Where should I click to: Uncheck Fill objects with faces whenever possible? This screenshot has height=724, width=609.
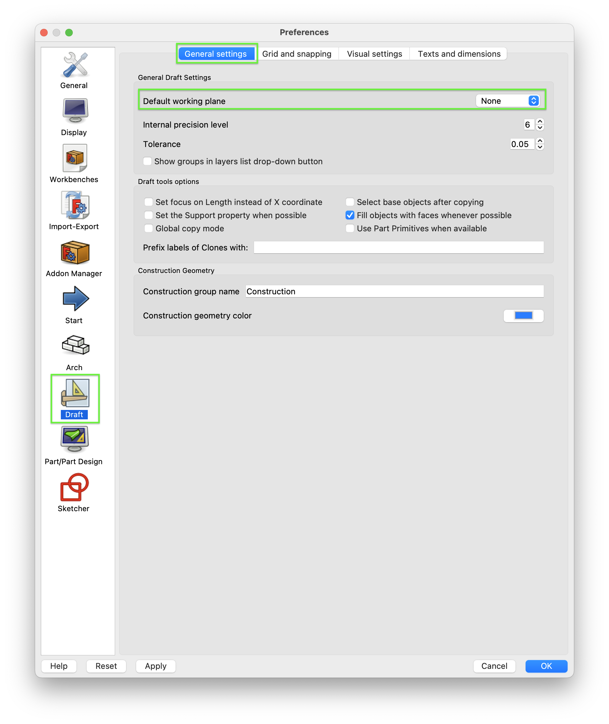(350, 215)
